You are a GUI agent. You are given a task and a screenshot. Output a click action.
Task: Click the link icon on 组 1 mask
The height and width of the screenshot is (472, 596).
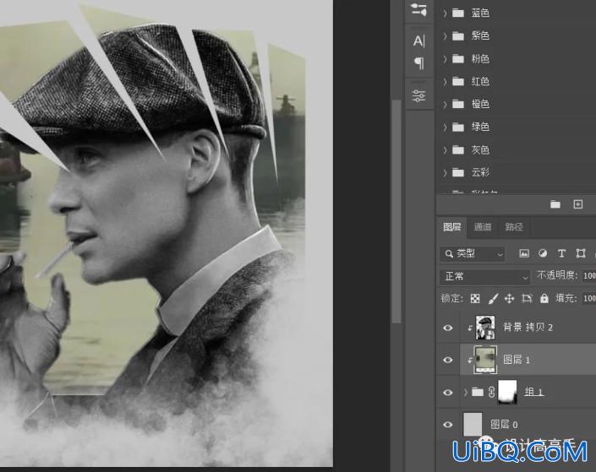point(491,392)
